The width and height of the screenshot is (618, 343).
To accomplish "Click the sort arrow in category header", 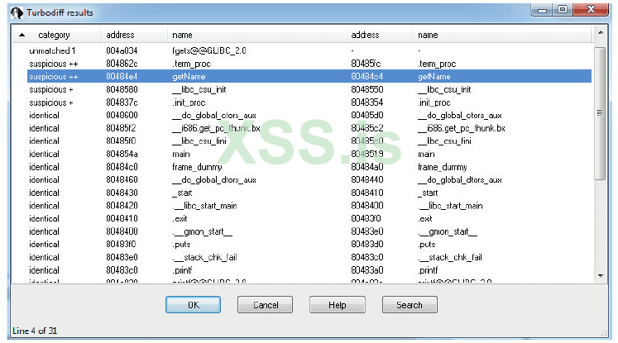I will click(x=22, y=35).
